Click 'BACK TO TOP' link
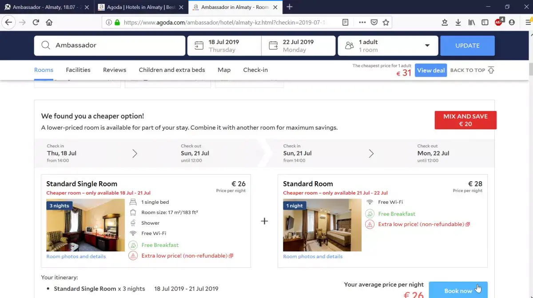Image resolution: width=533 pixels, height=298 pixels. pyautogui.click(x=472, y=70)
